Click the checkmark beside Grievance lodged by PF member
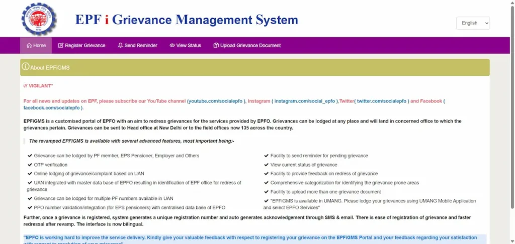 [x=30, y=156]
